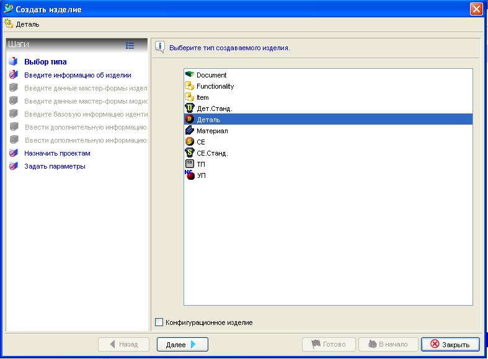Select the Item list entry

click(328, 97)
